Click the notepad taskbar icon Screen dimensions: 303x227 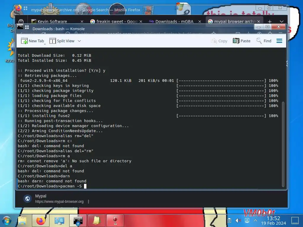pyautogui.click(x=97, y=220)
